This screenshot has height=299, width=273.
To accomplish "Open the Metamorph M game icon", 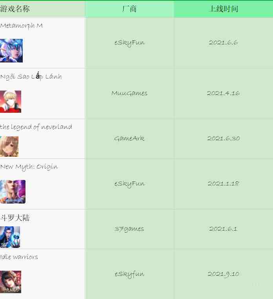I will [11, 51].
